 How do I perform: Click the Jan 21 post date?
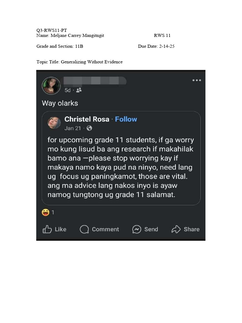tap(72, 128)
